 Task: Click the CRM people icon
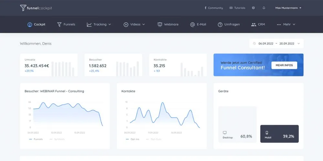coord(254,24)
